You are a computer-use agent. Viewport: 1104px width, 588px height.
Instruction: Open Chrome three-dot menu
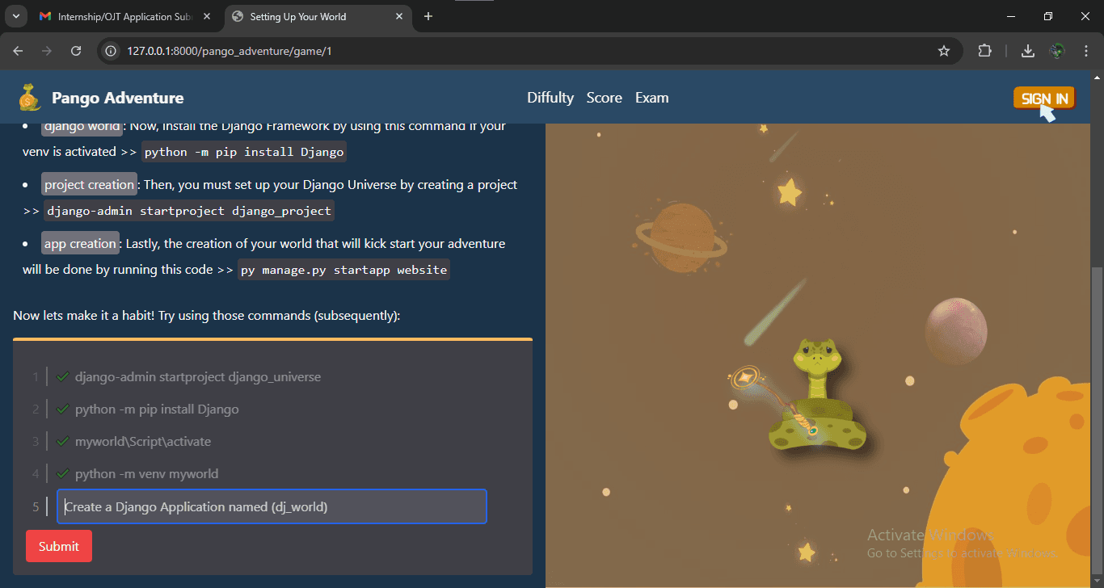1086,51
